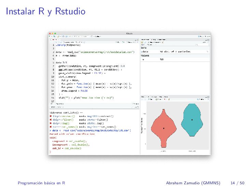This screenshot has height=186, width=248.
Task: Click the 'n' value row showing 50
Action: pos(175,59)
